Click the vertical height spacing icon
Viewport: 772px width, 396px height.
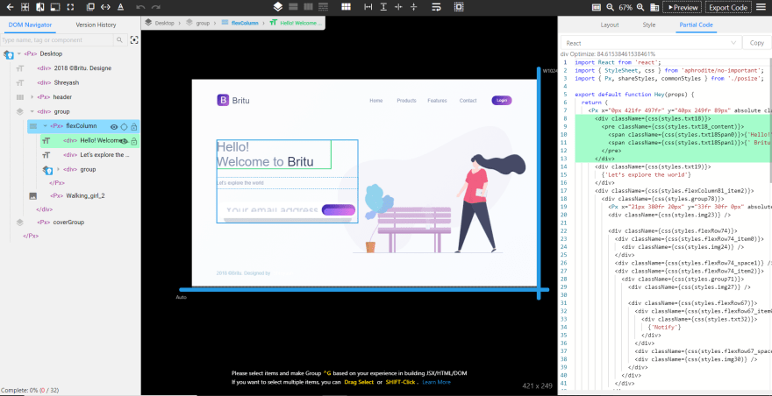point(383,7)
